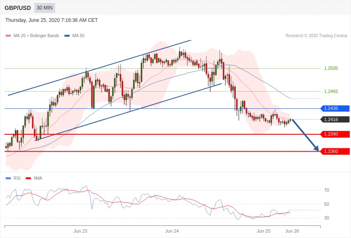Click the RSI 70 level label
This screenshot has height=238, width=351.
pyautogui.click(x=327, y=190)
